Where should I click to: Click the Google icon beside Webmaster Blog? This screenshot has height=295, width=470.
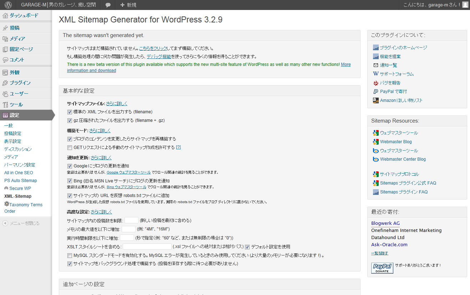tap(376, 142)
